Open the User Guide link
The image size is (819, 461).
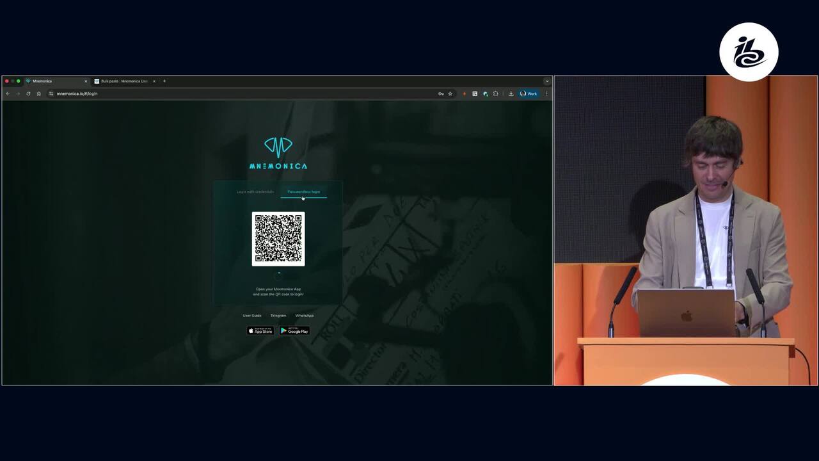click(252, 316)
